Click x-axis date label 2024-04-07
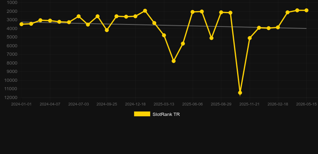The width and height of the screenshot is (318, 154). [x=50, y=104]
